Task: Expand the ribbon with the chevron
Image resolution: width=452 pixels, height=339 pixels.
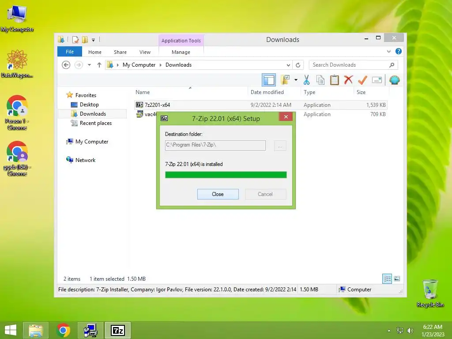Action: (388, 51)
